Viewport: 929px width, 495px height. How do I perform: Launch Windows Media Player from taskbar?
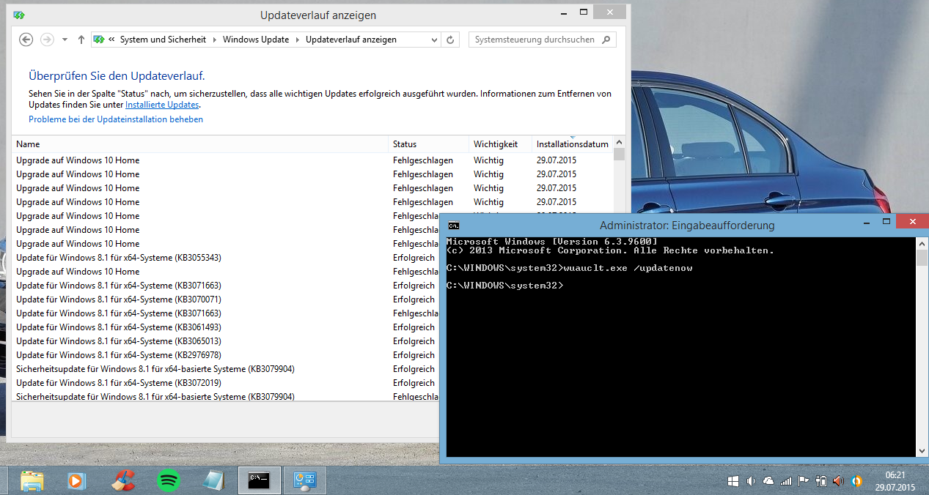(76, 480)
